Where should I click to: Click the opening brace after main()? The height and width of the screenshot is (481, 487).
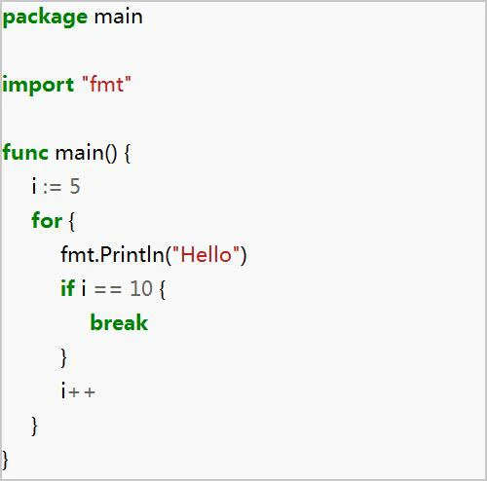click(x=128, y=154)
